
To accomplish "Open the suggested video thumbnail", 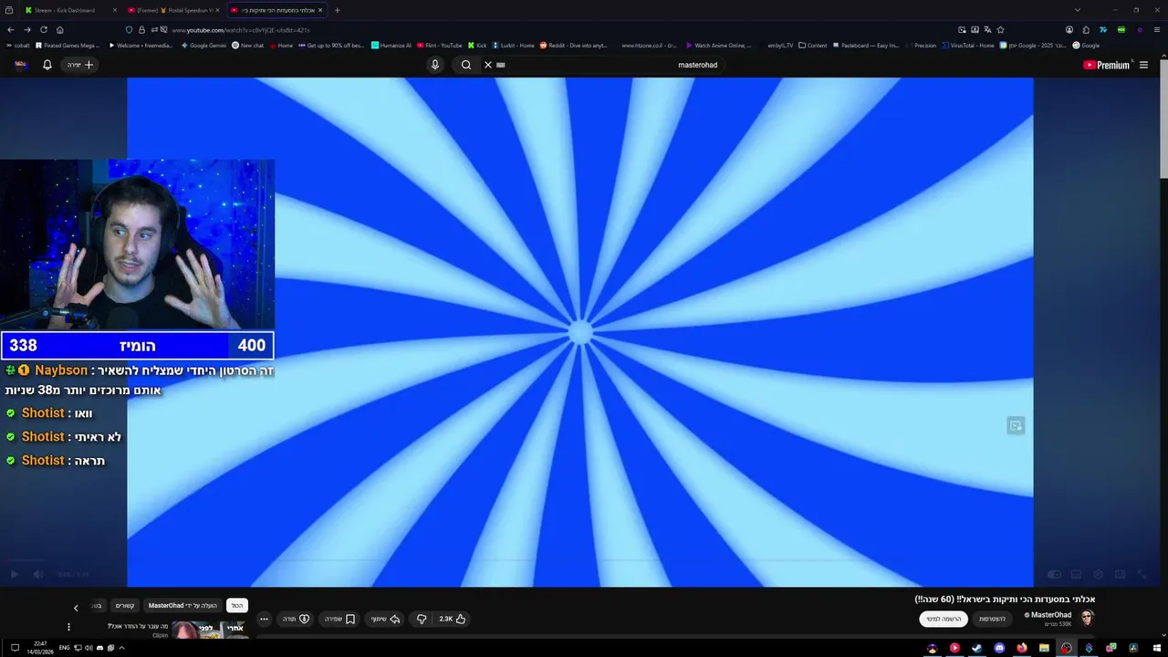I will pyautogui.click(x=209, y=630).
